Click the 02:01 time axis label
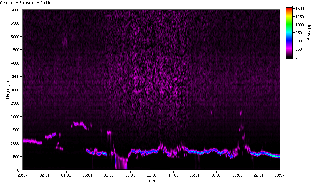This screenshot has width=312, height=184. point(45,175)
